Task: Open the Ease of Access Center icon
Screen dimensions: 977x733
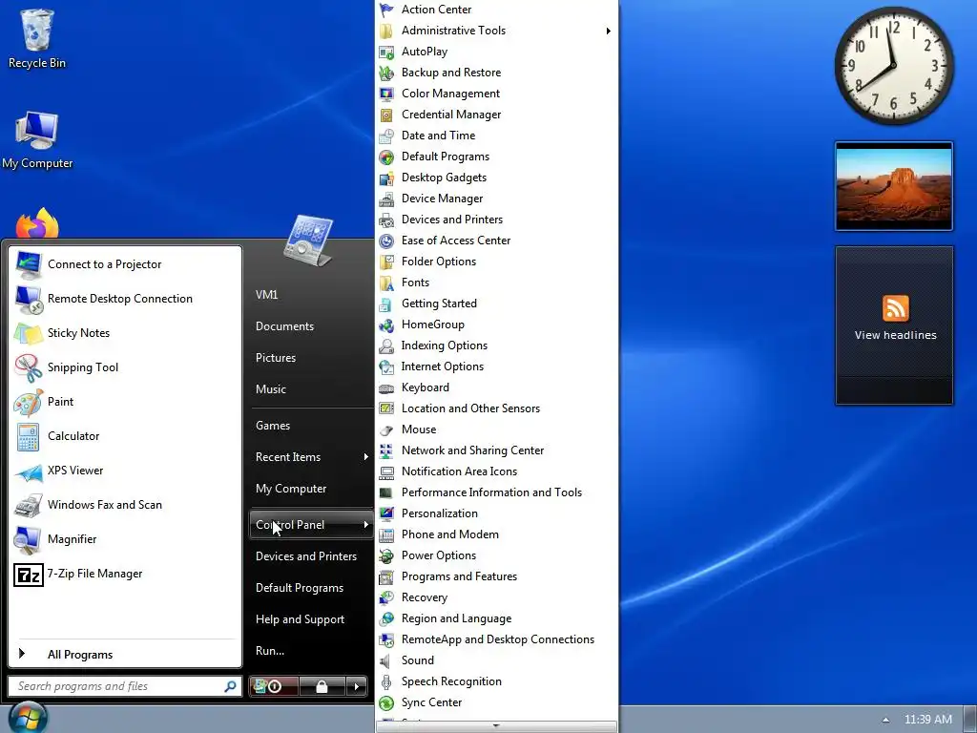Action: point(386,241)
